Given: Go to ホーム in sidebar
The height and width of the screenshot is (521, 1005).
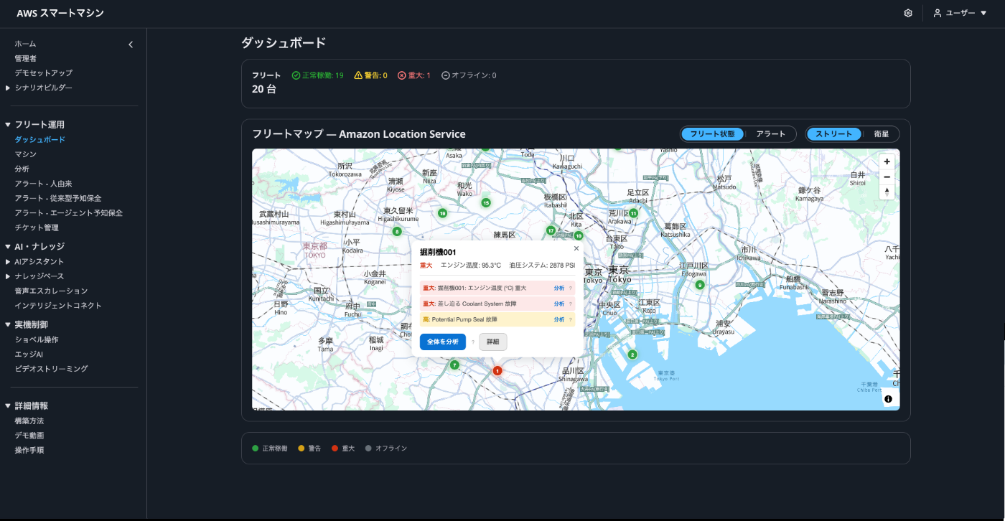Looking at the screenshot, I should (25, 44).
